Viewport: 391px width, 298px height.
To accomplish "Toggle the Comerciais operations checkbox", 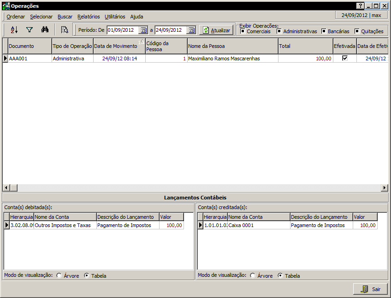I will [x=243, y=31].
